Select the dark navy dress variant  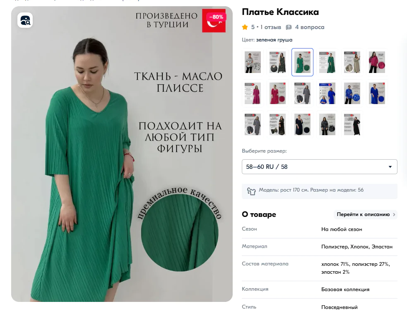point(302,124)
